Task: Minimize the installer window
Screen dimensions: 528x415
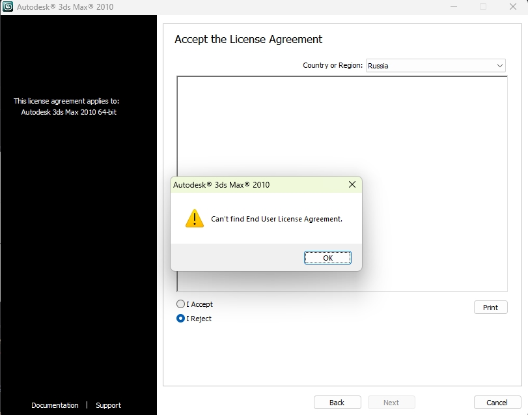Action: 453,7
